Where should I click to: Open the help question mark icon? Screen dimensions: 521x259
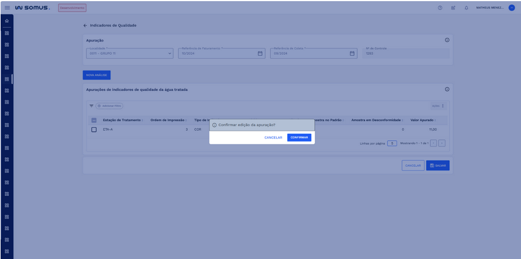coord(440,8)
